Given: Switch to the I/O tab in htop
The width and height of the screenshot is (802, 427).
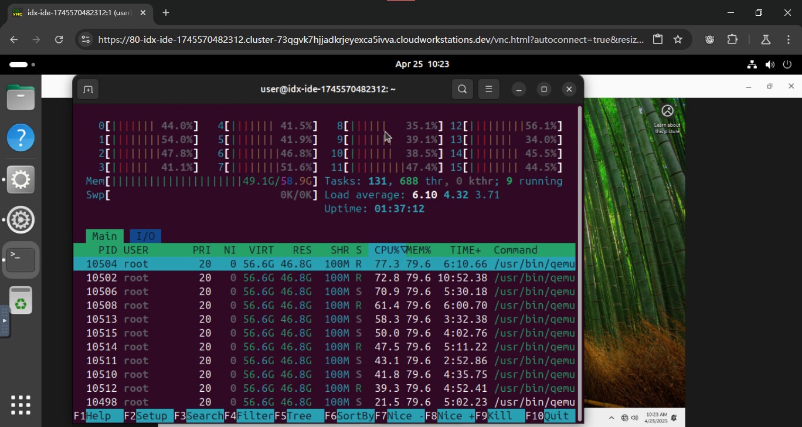Looking at the screenshot, I should (145, 236).
